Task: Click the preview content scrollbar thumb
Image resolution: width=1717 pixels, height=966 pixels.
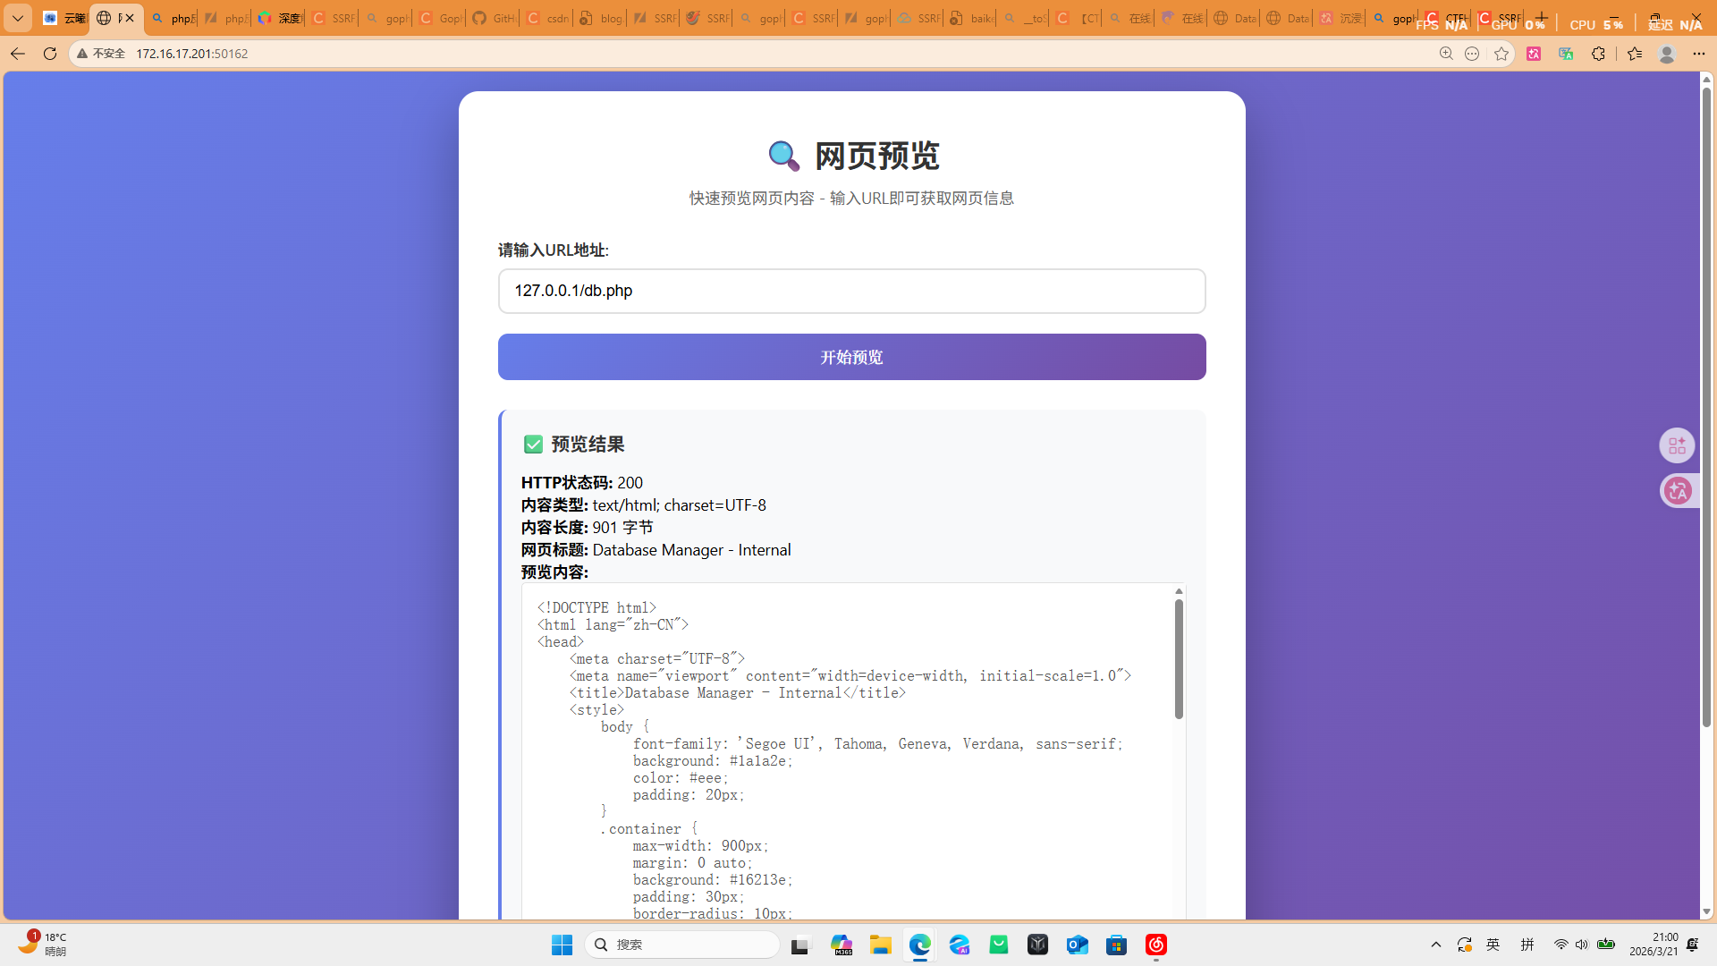Action: click(1179, 658)
